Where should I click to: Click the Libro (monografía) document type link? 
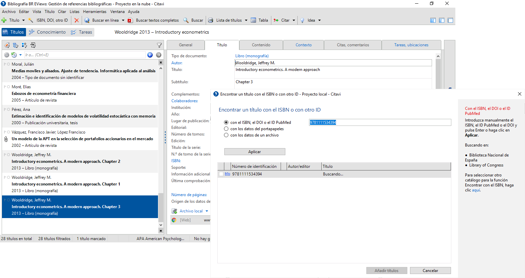(x=252, y=56)
